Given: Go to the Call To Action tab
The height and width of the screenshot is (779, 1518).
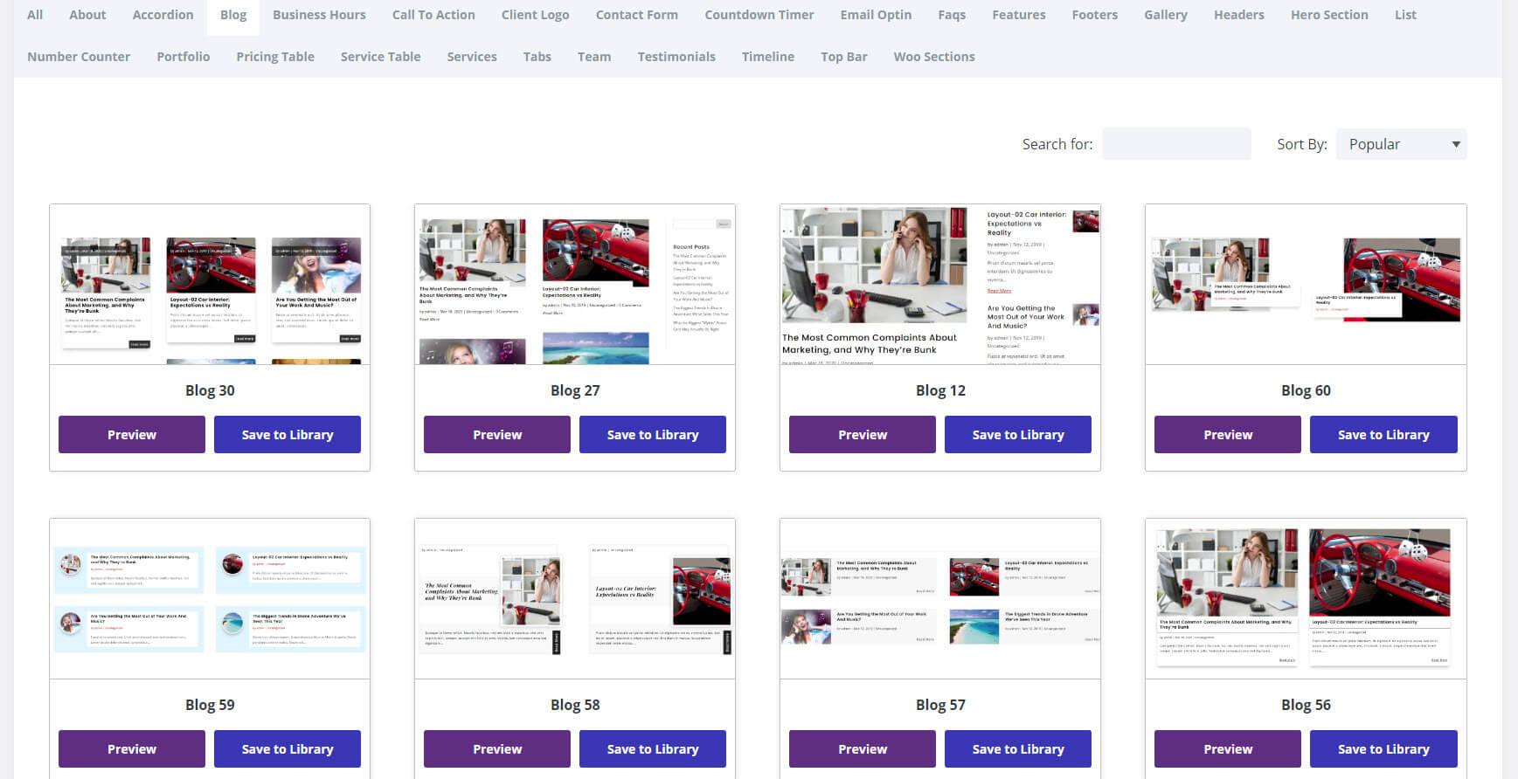Looking at the screenshot, I should [433, 15].
